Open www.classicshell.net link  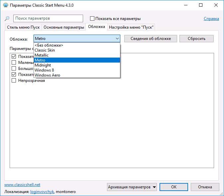pos(22,185)
